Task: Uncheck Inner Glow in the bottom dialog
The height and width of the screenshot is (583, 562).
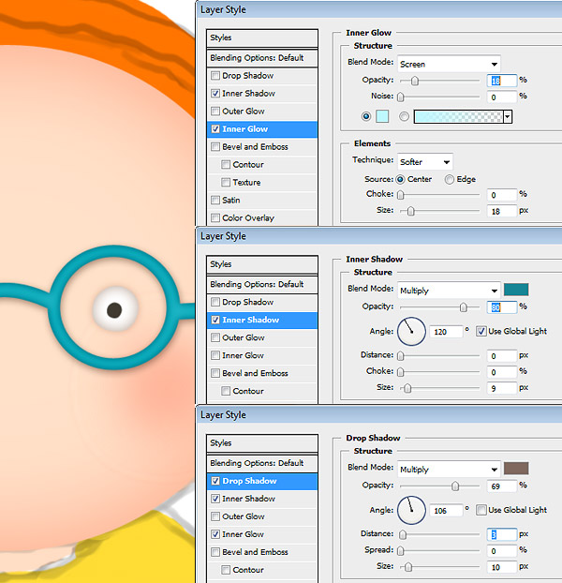Action: 215,534
